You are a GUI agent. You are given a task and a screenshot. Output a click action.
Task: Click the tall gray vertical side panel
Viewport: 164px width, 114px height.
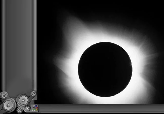(x=18, y=46)
